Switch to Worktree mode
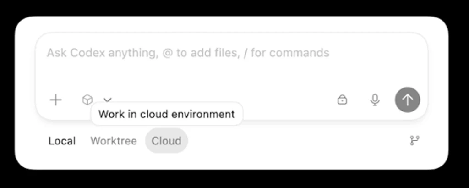469x188 pixels. (114, 141)
